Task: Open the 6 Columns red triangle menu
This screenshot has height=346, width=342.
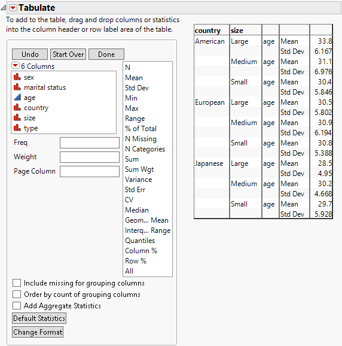Action: [x=15, y=65]
